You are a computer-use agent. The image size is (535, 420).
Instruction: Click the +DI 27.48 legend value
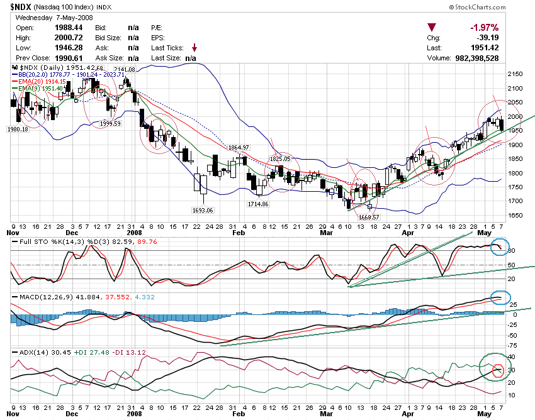[x=91, y=353]
